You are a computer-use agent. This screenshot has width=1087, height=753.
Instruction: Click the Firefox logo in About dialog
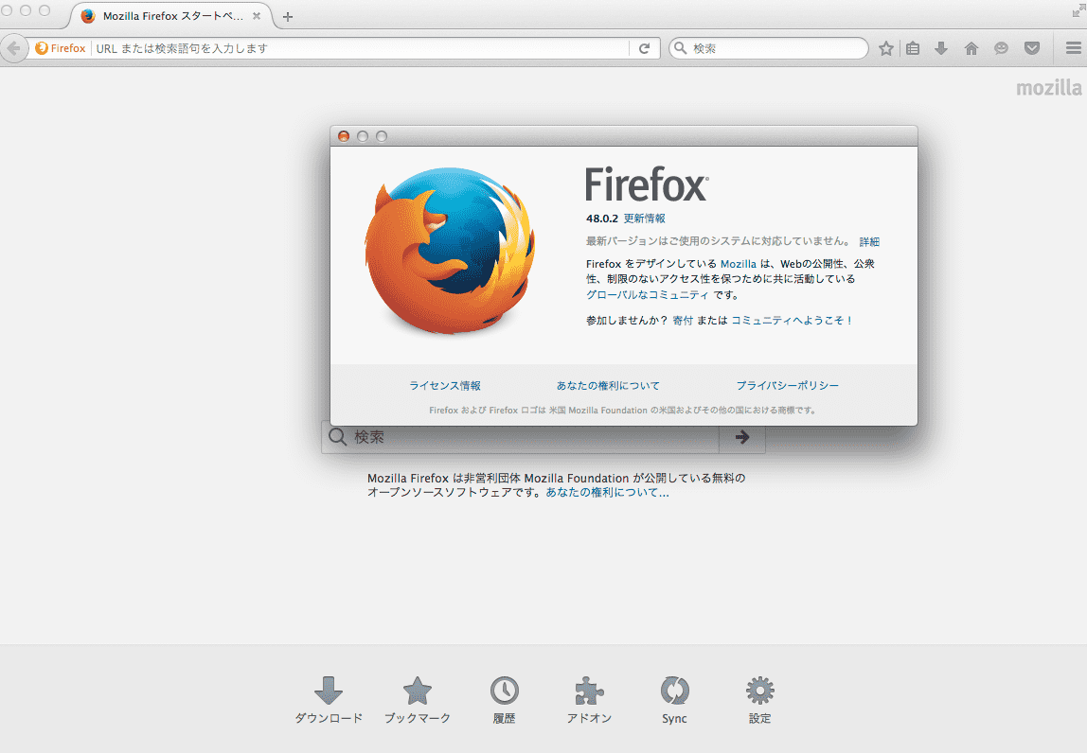[x=451, y=250]
